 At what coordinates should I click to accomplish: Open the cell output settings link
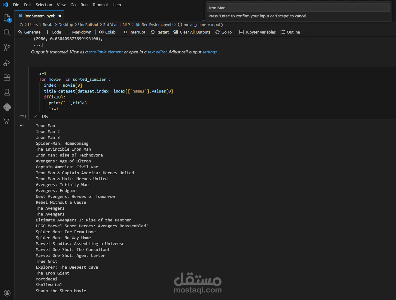[209, 52]
